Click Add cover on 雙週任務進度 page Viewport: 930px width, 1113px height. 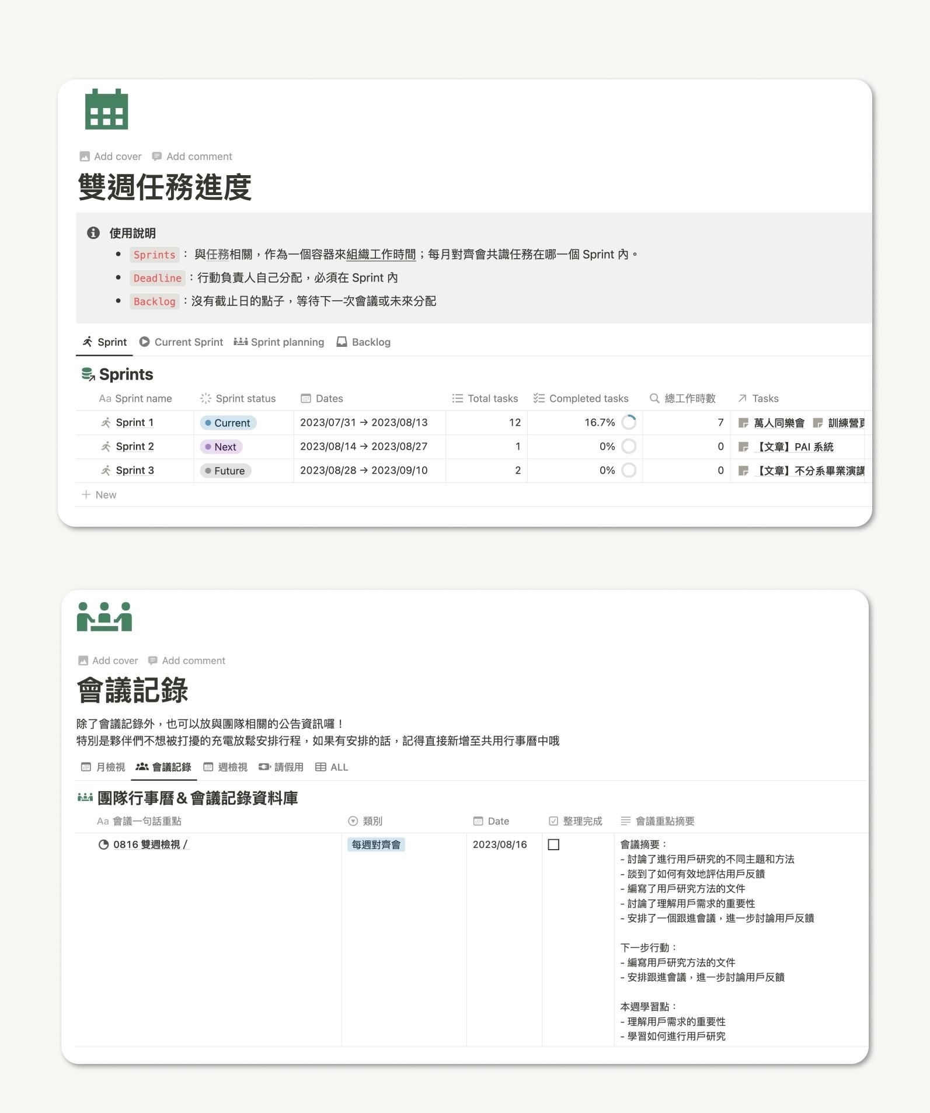pos(111,156)
